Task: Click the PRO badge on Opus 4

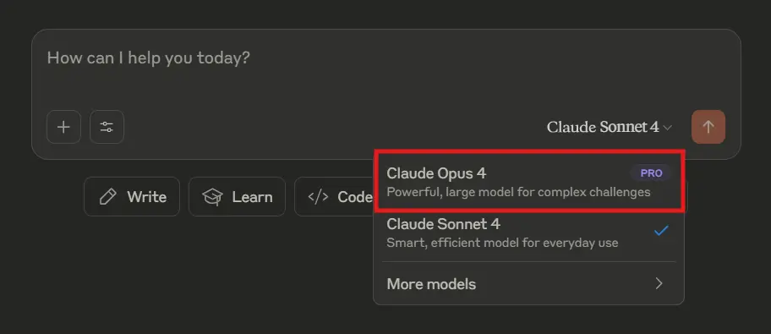Action: (651, 173)
